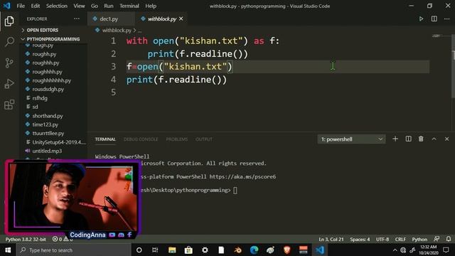Image resolution: width=455 pixels, height=256 pixels.
Task: Open the View menu
Action: (79, 6)
